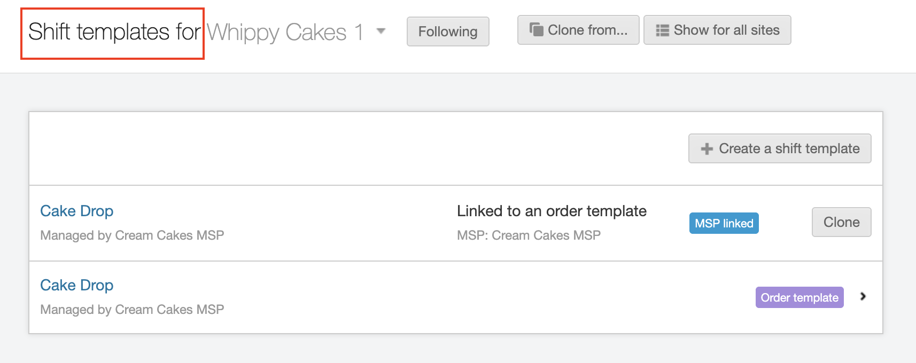Click Linked to an order template text
Viewport: 916px width, 363px height.
pyautogui.click(x=552, y=211)
